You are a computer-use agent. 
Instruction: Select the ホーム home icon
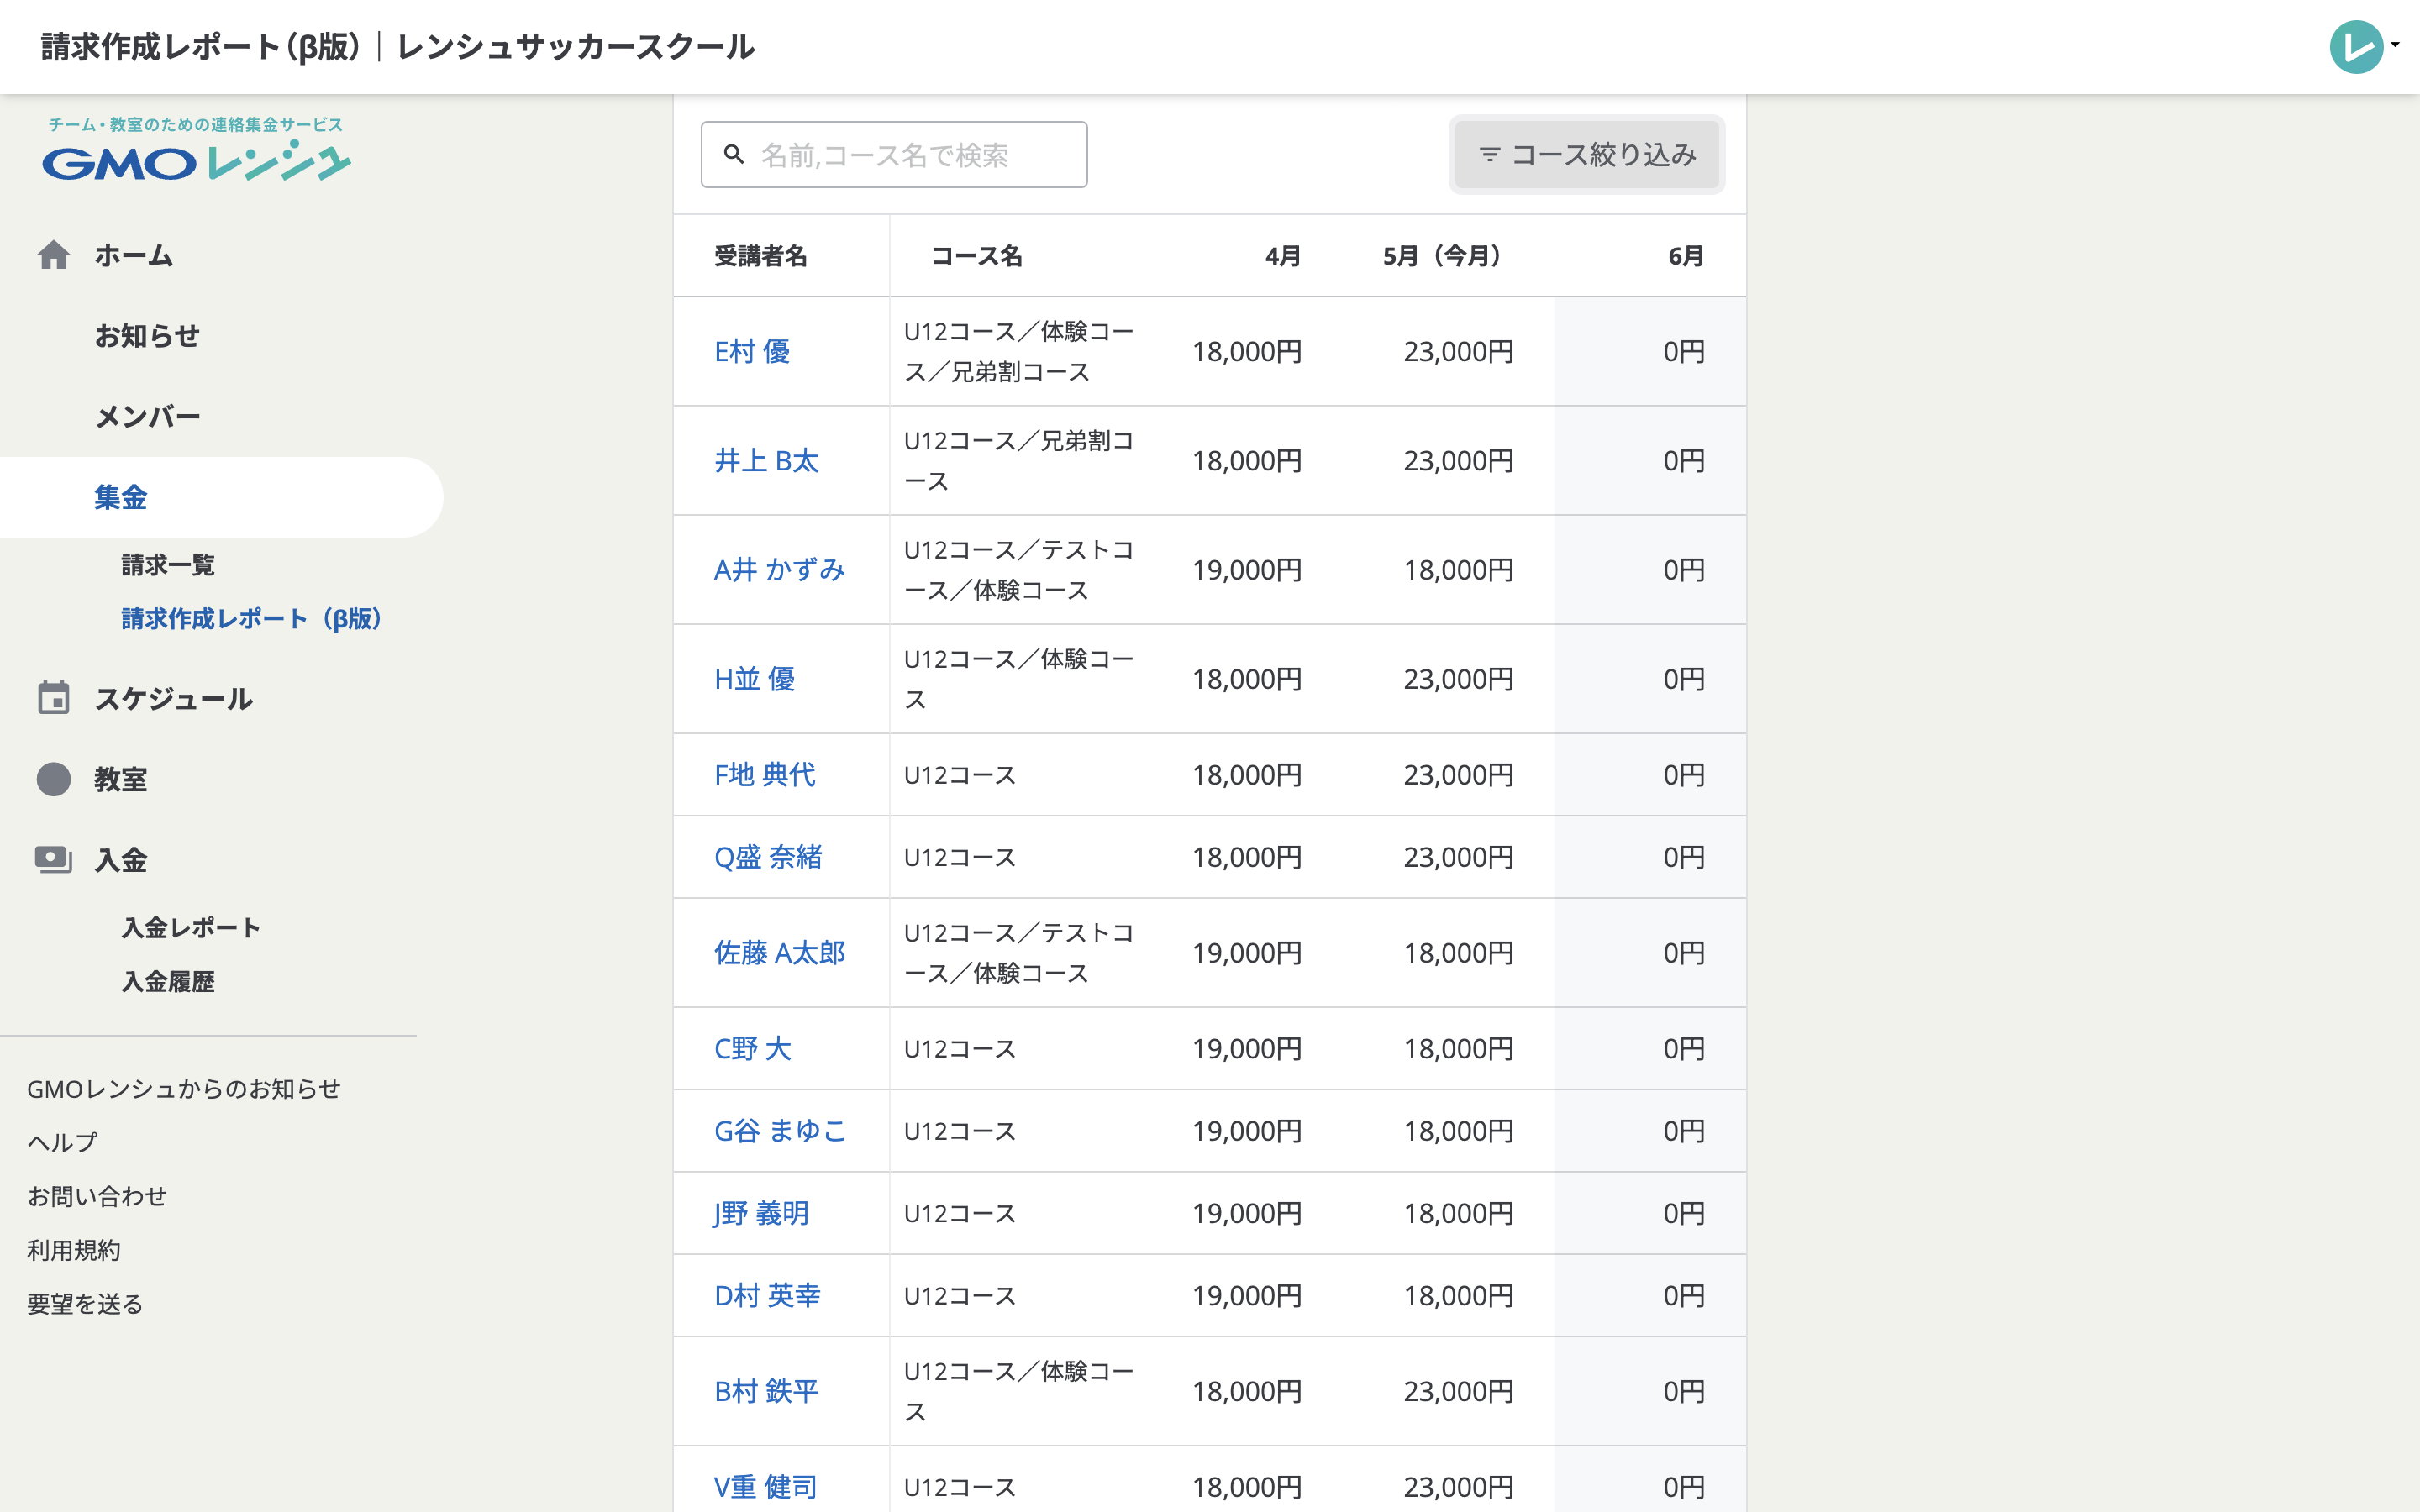(x=54, y=255)
